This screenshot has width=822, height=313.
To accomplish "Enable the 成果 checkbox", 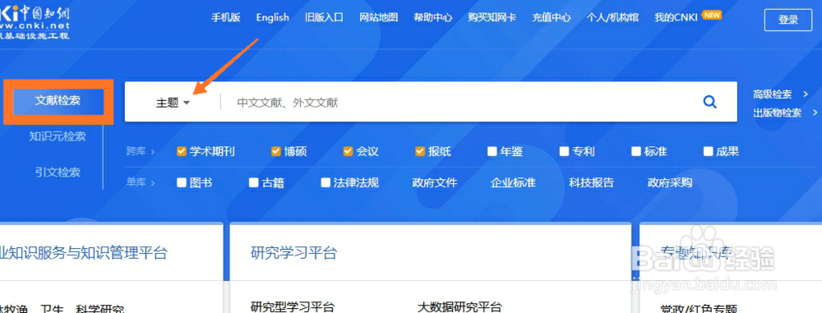I will (708, 151).
